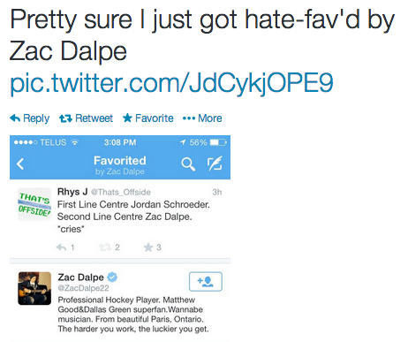Viewport: 408px width, 342px height.
Task: Tap the search magnifier icon
Action: point(188,164)
